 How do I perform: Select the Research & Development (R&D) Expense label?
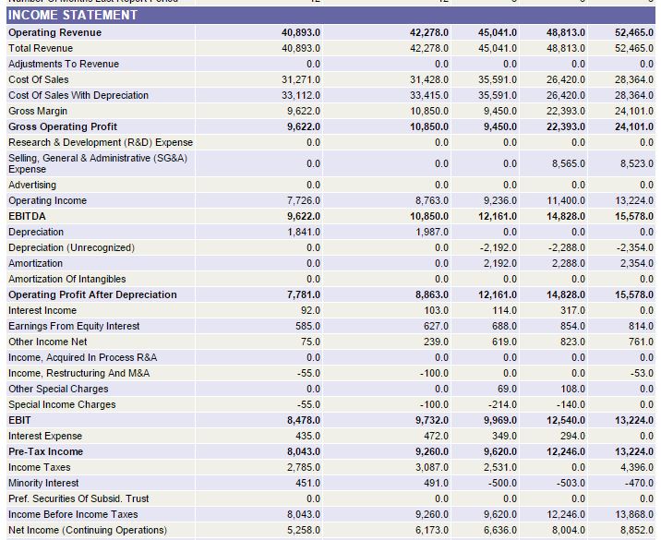click(101, 142)
